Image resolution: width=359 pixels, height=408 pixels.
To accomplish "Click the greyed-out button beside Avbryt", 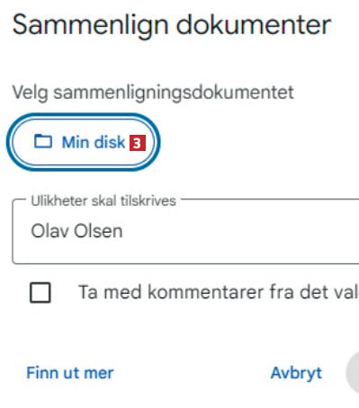I will pyautogui.click(x=353, y=373).
